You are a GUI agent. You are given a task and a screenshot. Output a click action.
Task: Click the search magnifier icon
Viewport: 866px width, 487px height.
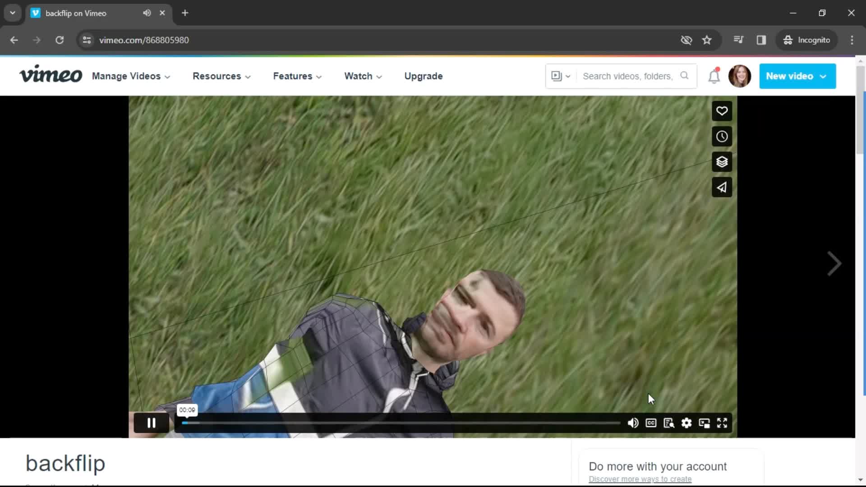pyautogui.click(x=684, y=76)
